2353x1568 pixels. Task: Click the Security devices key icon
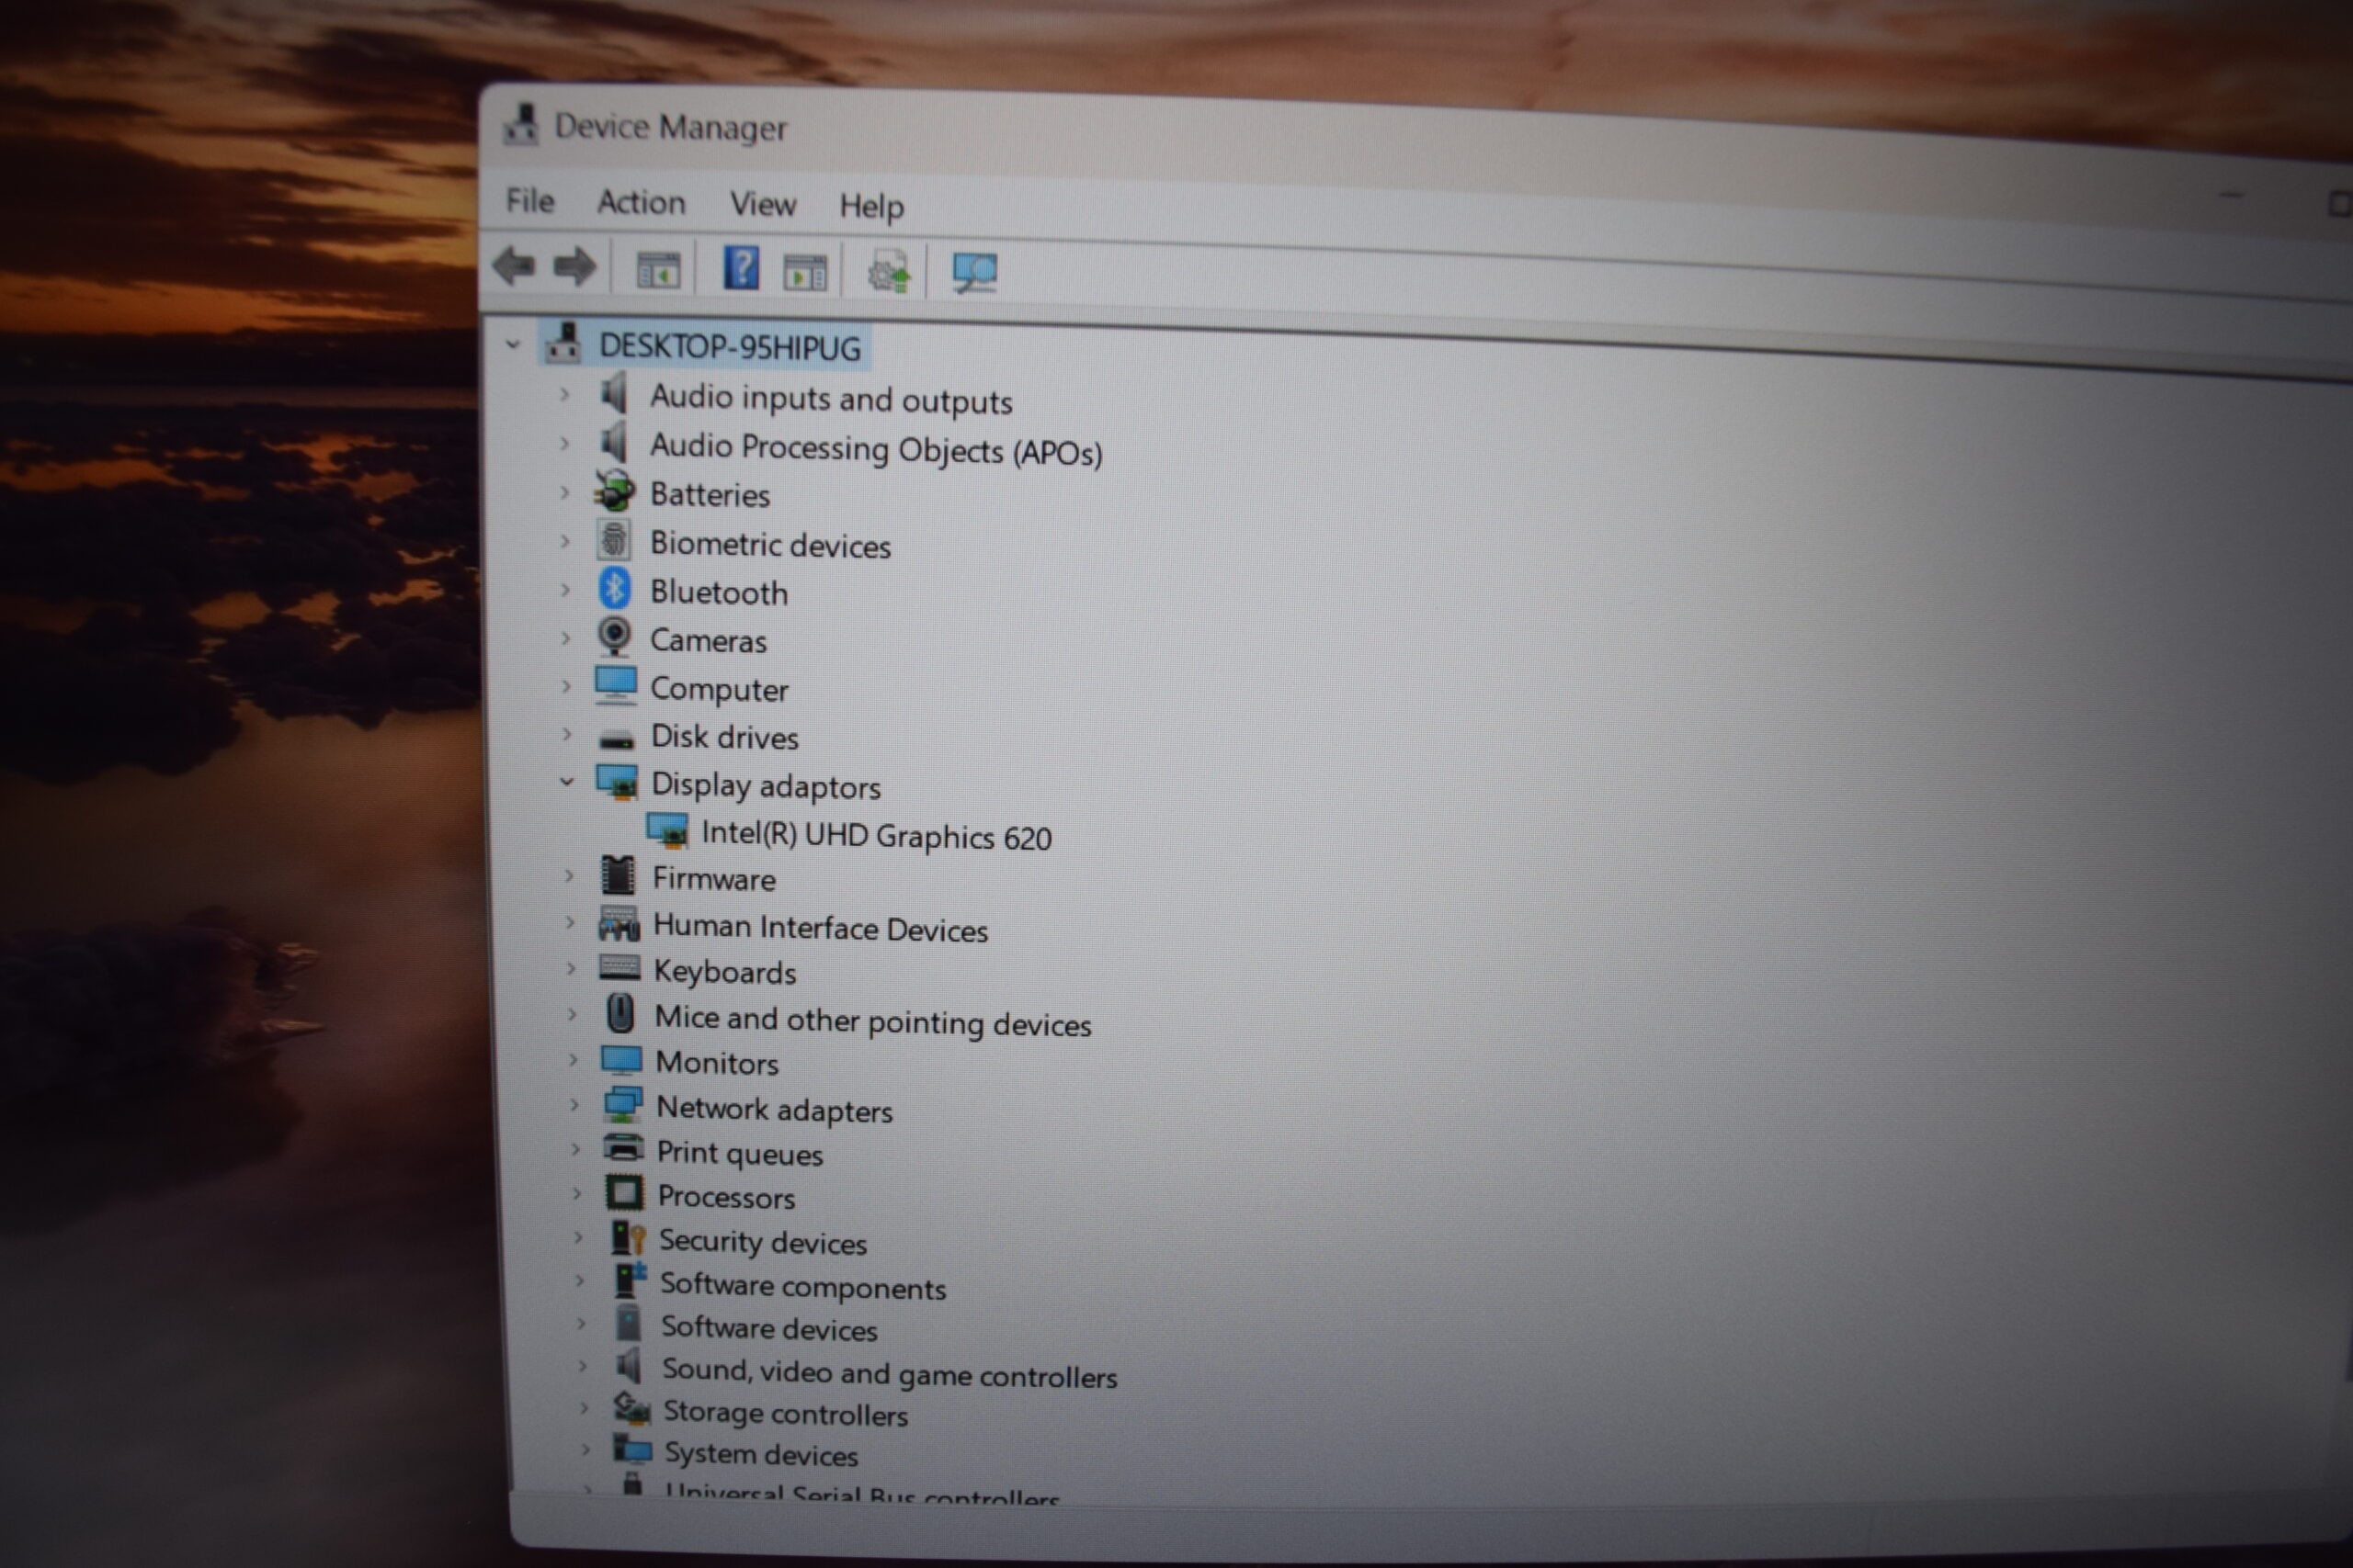point(629,1238)
